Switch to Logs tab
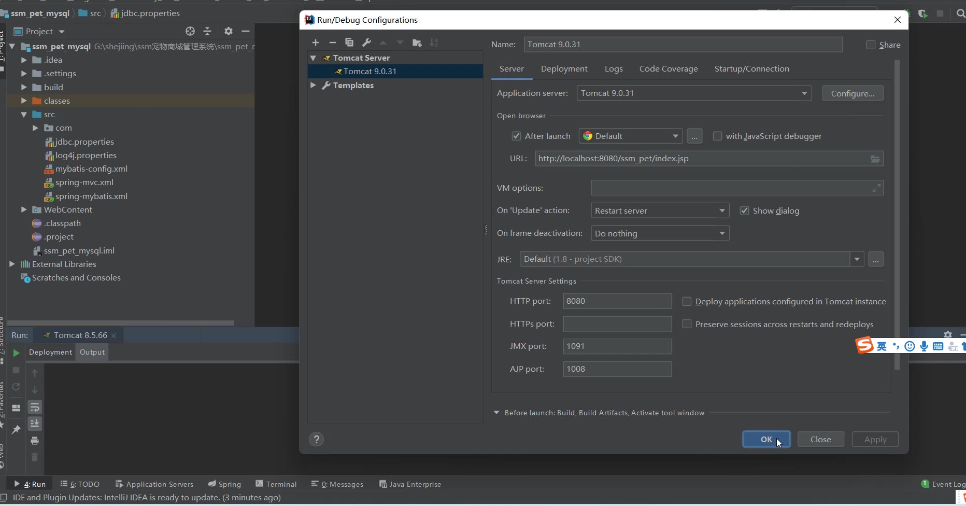 [x=614, y=69]
